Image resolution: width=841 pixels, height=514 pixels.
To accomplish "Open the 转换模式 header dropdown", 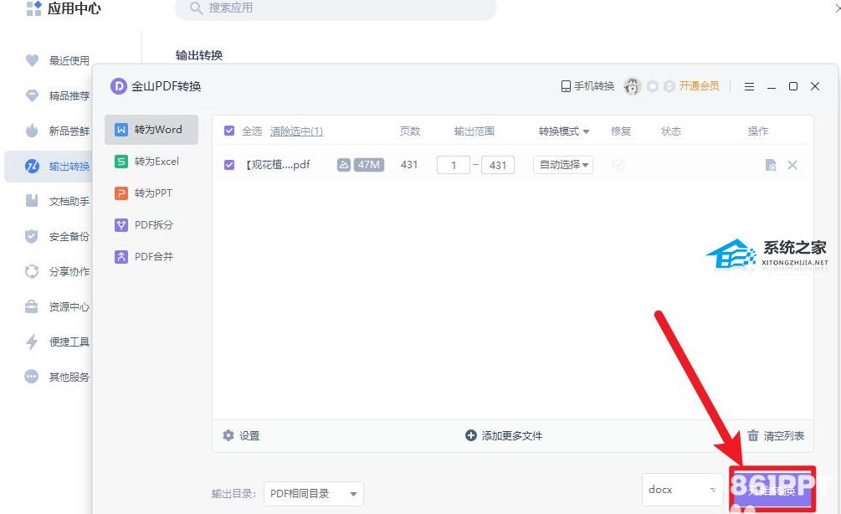I will [564, 131].
